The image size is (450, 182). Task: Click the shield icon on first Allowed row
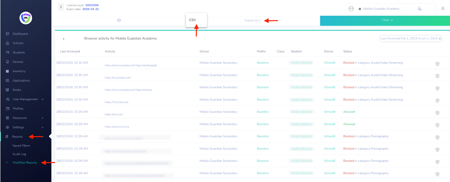437,113
